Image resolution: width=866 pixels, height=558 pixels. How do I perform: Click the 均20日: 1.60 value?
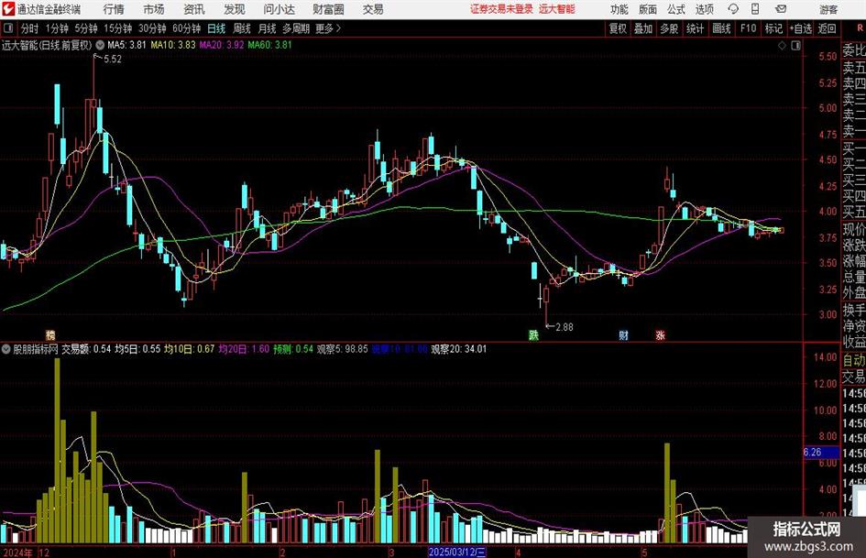click(244, 349)
